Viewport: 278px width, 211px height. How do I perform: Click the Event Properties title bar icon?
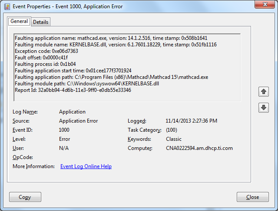pyautogui.click(x=7, y=6)
